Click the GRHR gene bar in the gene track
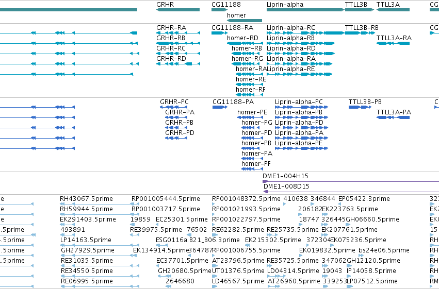Screen dimensions: 439x289 click(178, 10)
